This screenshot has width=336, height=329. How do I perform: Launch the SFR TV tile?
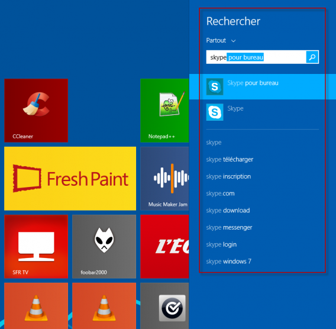click(36, 247)
